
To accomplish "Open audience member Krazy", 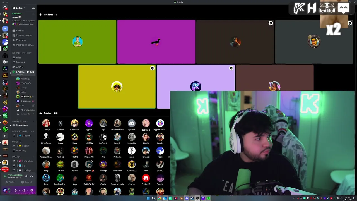I will tap(74, 139).
